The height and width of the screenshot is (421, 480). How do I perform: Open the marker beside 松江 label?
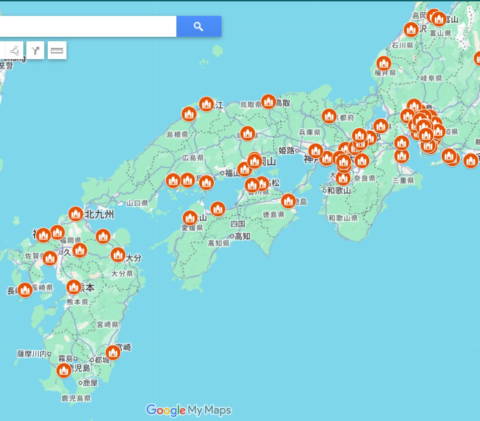(x=206, y=104)
